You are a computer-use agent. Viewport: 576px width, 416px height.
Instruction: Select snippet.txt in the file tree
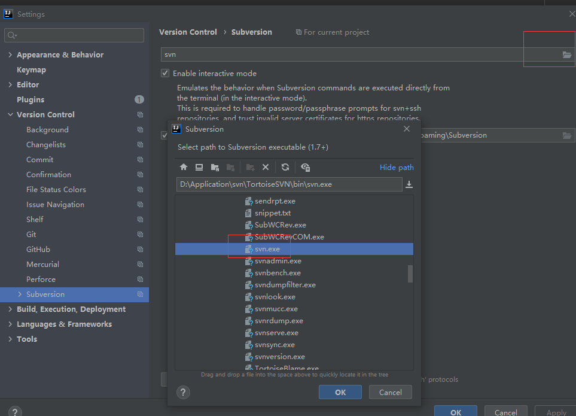pos(294,212)
